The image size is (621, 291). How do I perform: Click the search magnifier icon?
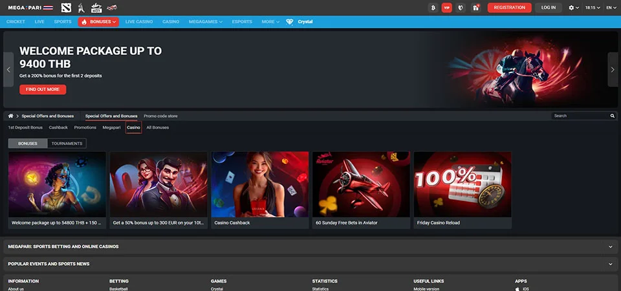[613, 116]
